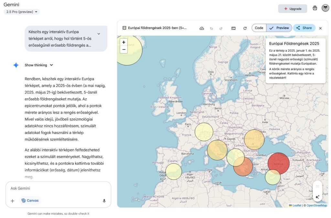
Task: Close the canvas panel
Action: pos(320,28)
